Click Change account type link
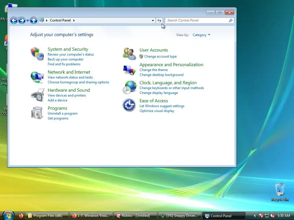 click(x=160, y=56)
